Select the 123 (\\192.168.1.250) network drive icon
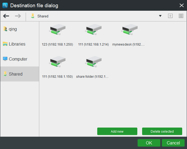Screen dimensions: 187x149 coord(57,29)
